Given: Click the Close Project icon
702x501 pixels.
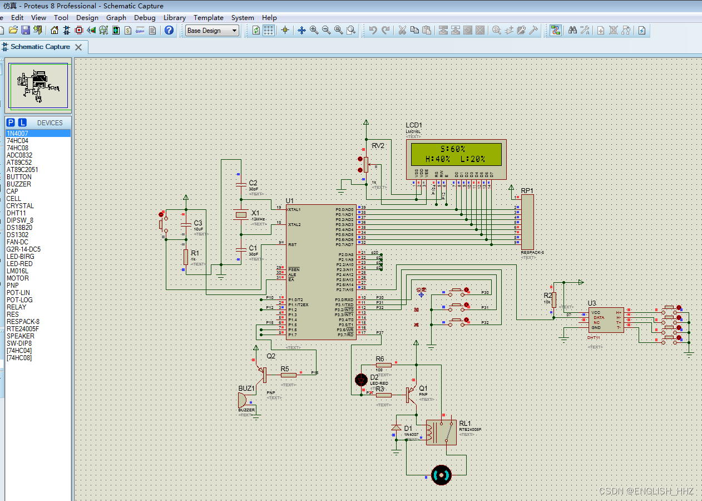Looking at the screenshot, I should click(x=37, y=30).
